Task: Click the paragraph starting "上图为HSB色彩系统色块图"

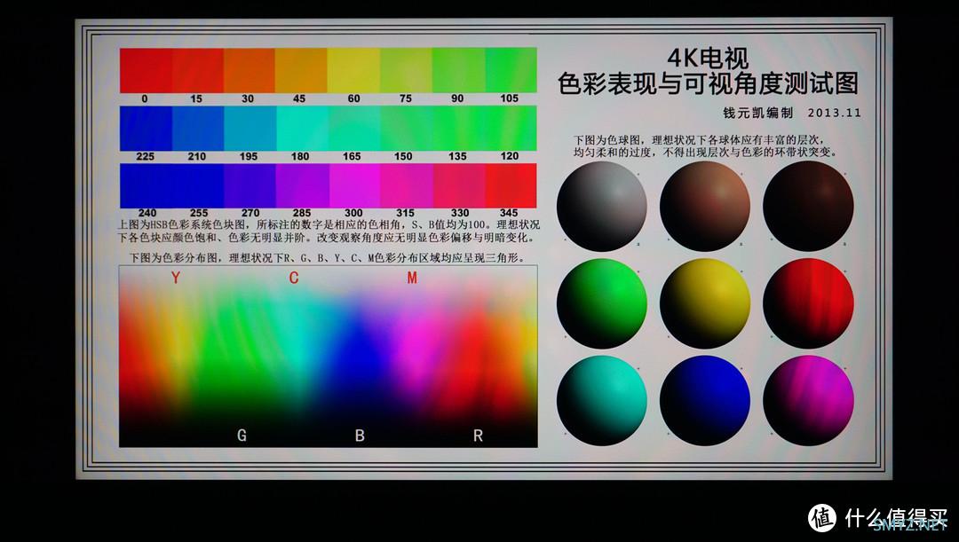Action: tap(329, 231)
